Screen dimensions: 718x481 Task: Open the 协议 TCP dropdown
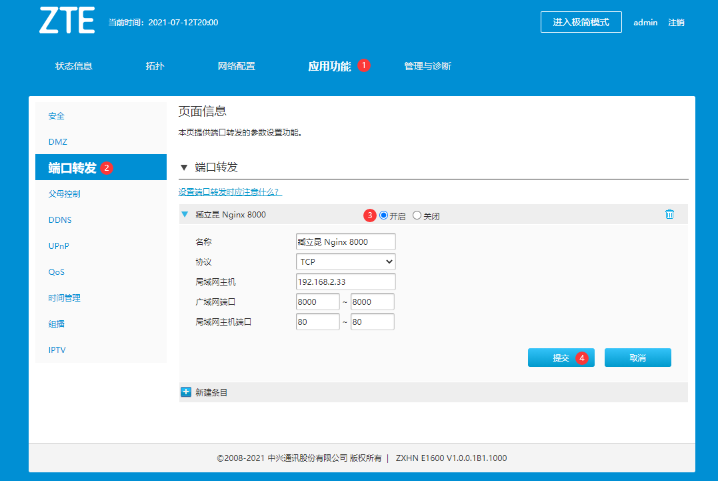tap(345, 262)
